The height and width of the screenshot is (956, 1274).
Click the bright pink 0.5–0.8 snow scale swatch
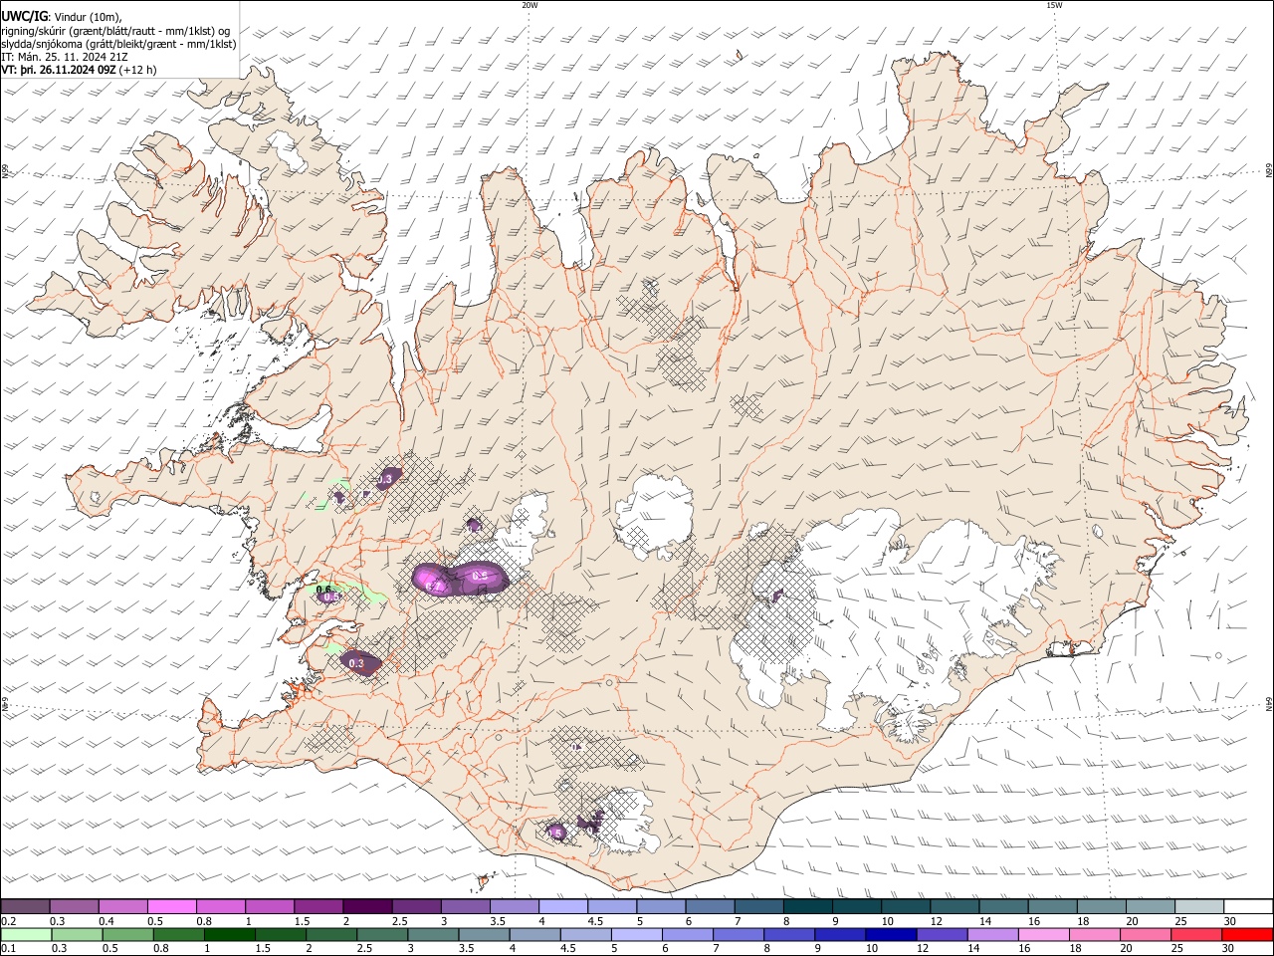tap(171, 906)
